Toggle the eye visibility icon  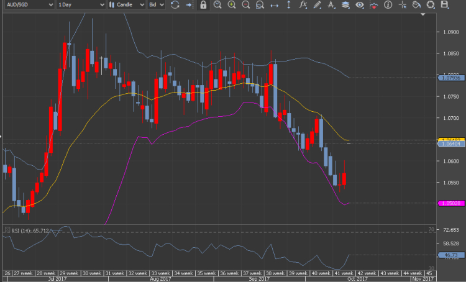point(359,5)
